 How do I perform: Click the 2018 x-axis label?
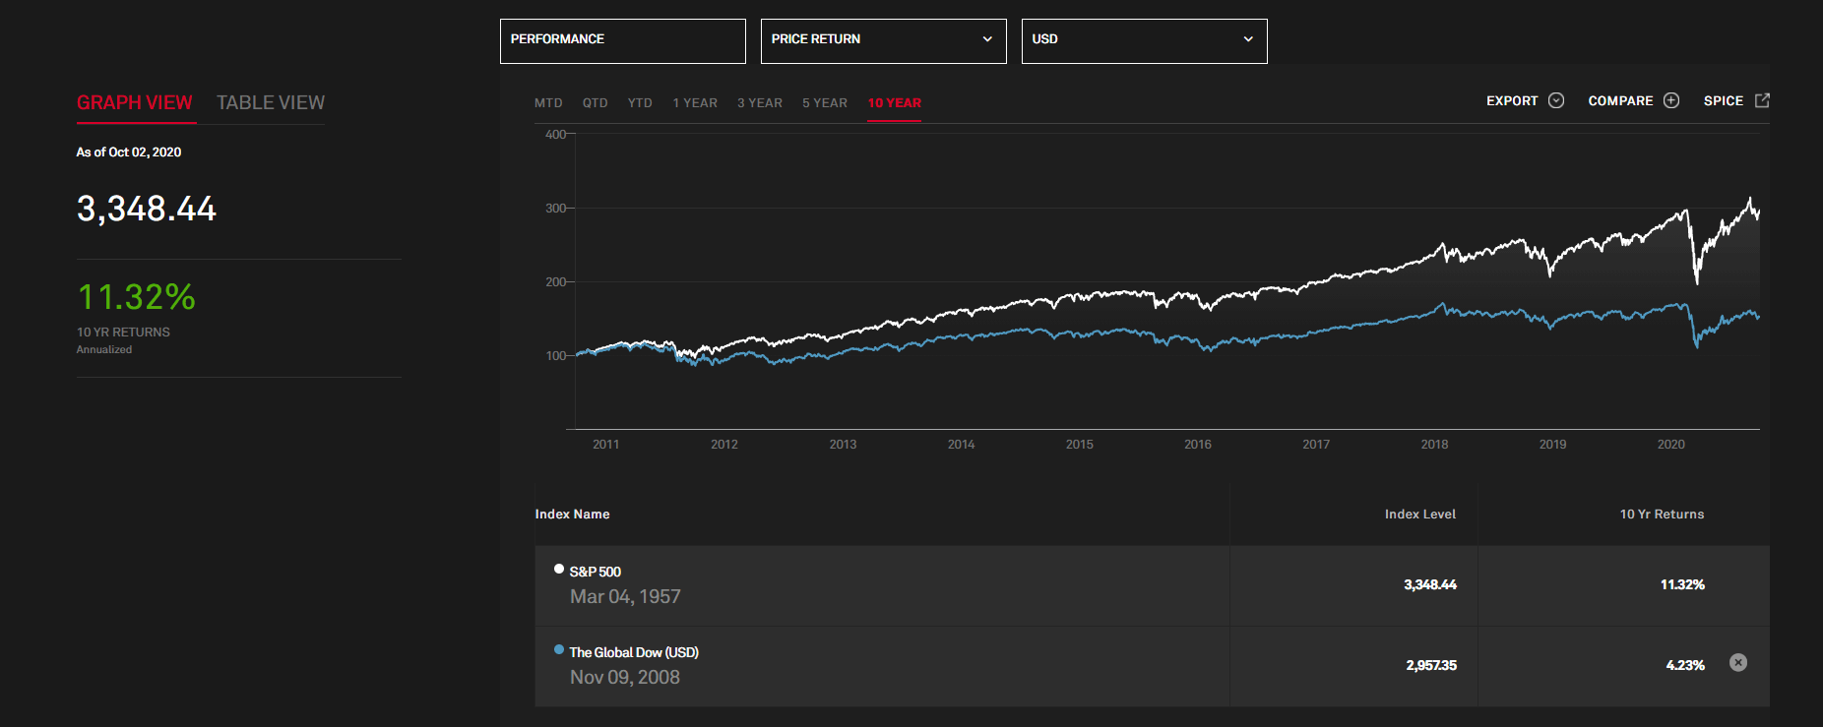[x=1434, y=445]
